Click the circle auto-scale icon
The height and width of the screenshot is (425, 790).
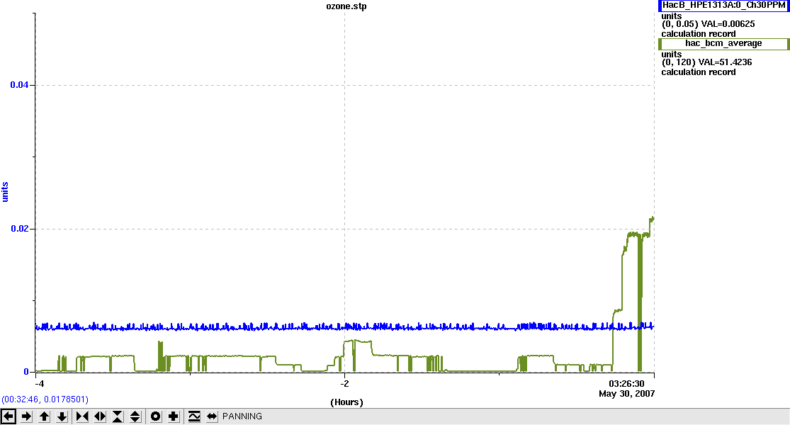(156, 416)
